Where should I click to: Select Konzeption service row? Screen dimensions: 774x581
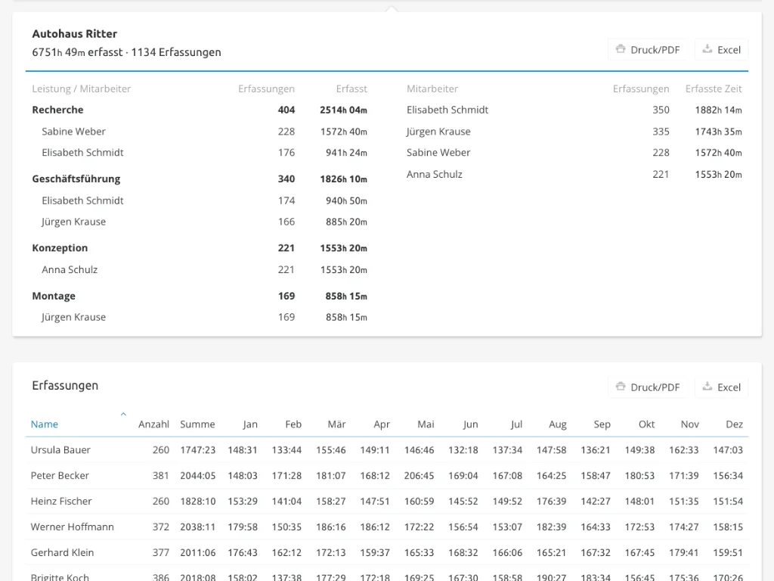(200, 248)
